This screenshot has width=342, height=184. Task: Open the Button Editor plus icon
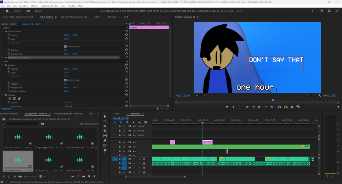coord(338,107)
